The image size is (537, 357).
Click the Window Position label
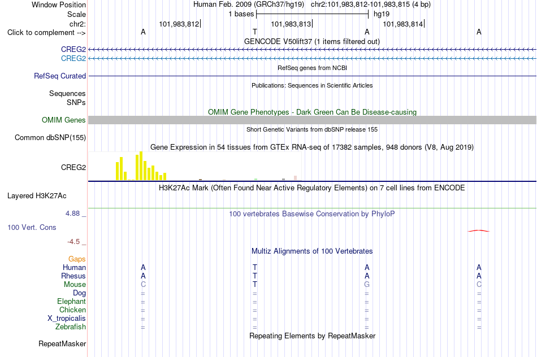point(59,5)
